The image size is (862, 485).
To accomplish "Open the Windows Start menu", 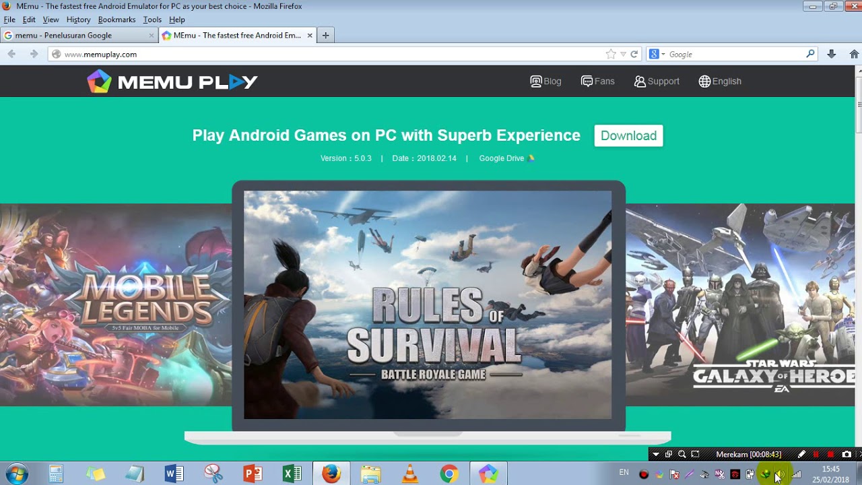I will (x=15, y=474).
